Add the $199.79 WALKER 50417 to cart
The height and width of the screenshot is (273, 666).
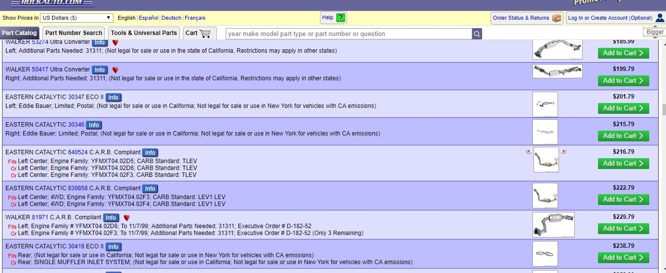tap(623, 81)
